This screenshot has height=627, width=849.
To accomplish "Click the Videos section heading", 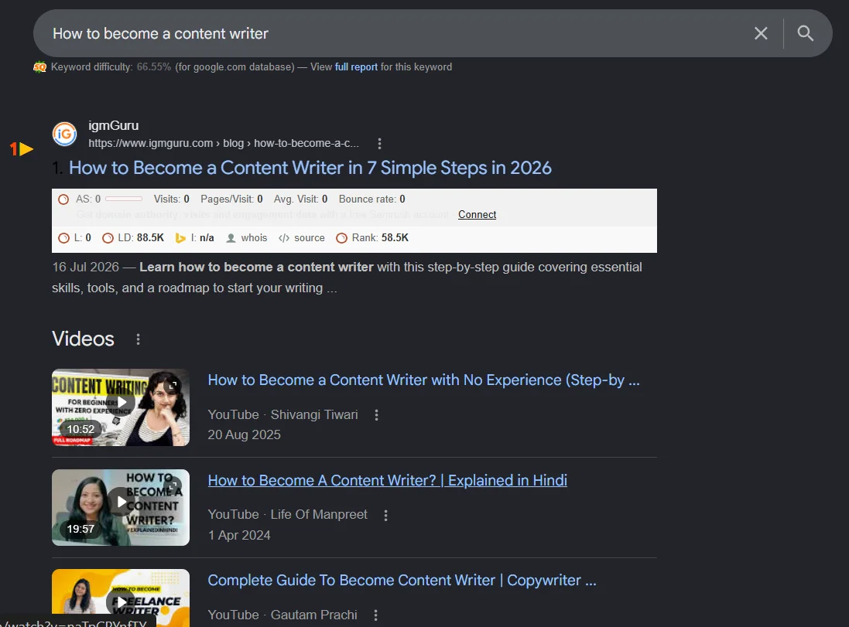I will (x=83, y=339).
